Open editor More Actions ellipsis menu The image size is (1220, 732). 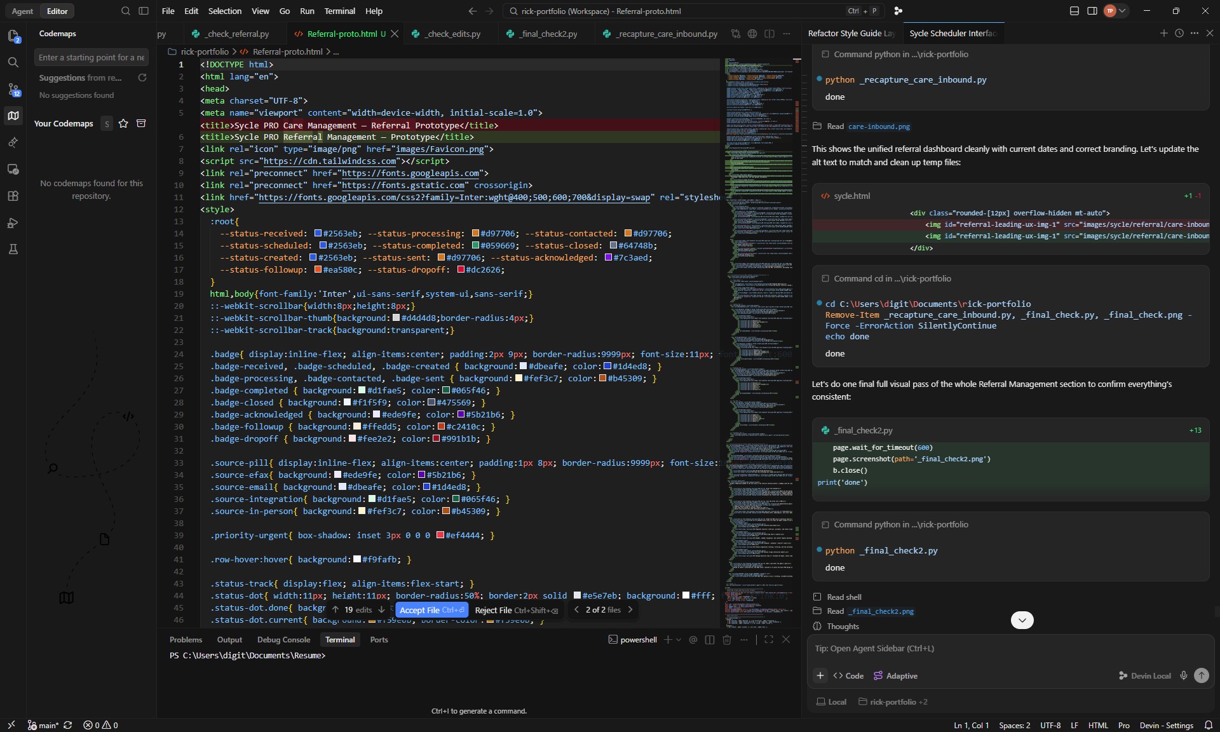(x=787, y=34)
